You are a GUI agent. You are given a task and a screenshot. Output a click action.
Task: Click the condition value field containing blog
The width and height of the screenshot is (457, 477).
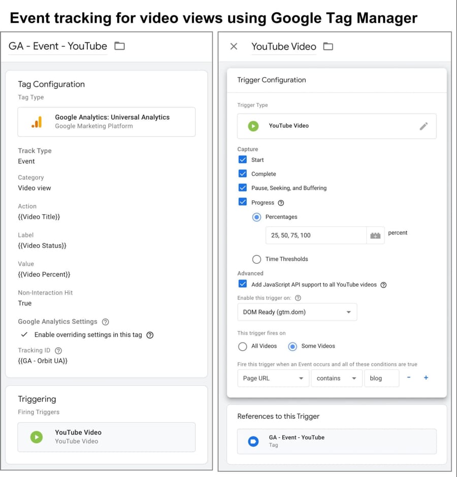[x=381, y=379]
